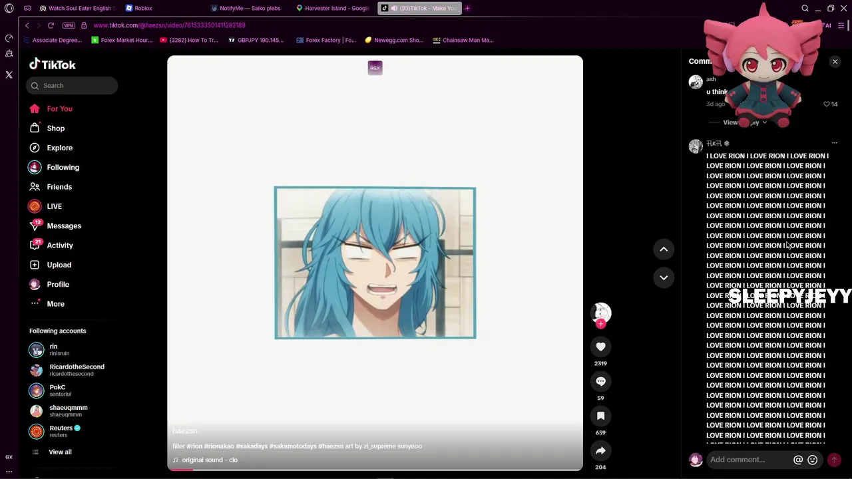The width and height of the screenshot is (852, 479).
Task: Open the Activity notifications
Action: point(51,245)
